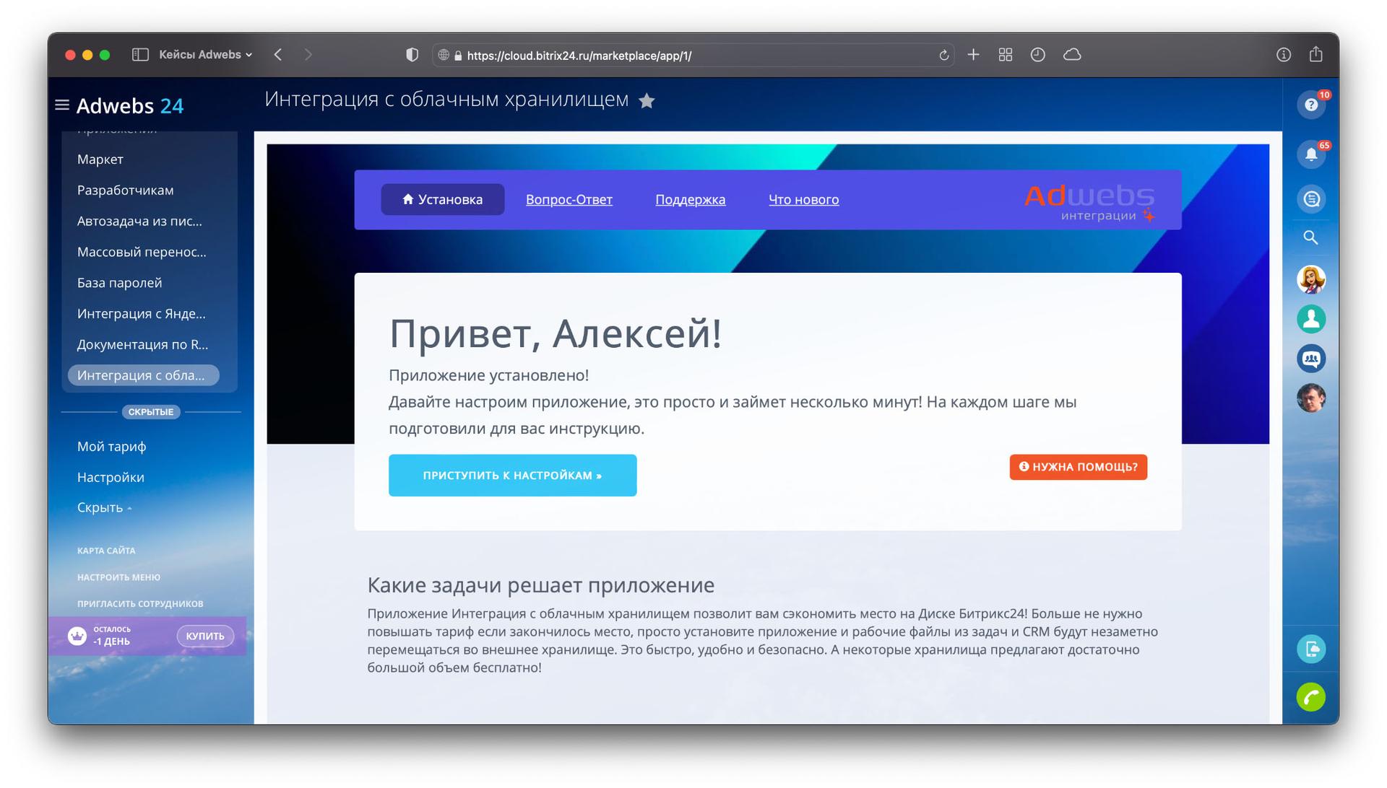1387x788 pixels.
Task: Open the Поддержка tab
Action: (x=690, y=200)
